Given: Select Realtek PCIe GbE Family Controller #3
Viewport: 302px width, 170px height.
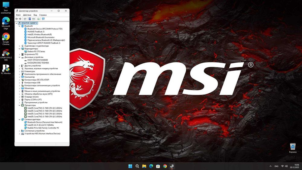Looking at the screenshot, I should tap(43, 128).
